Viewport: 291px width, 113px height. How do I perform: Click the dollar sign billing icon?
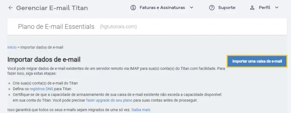tap(133, 8)
